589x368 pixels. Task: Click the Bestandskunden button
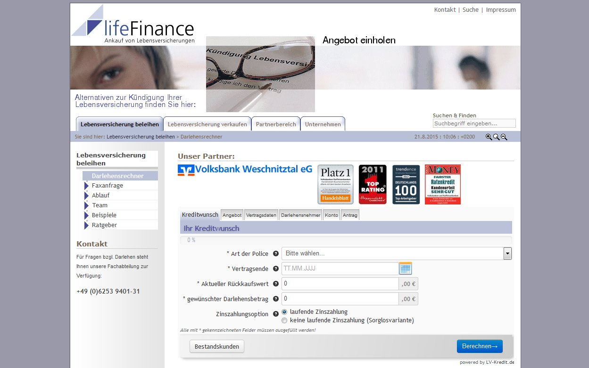(217, 346)
